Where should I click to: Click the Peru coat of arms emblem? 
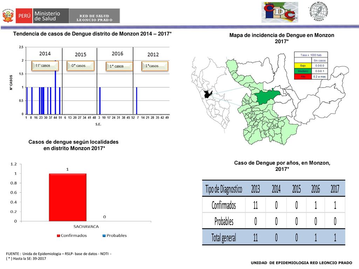[8, 15]
